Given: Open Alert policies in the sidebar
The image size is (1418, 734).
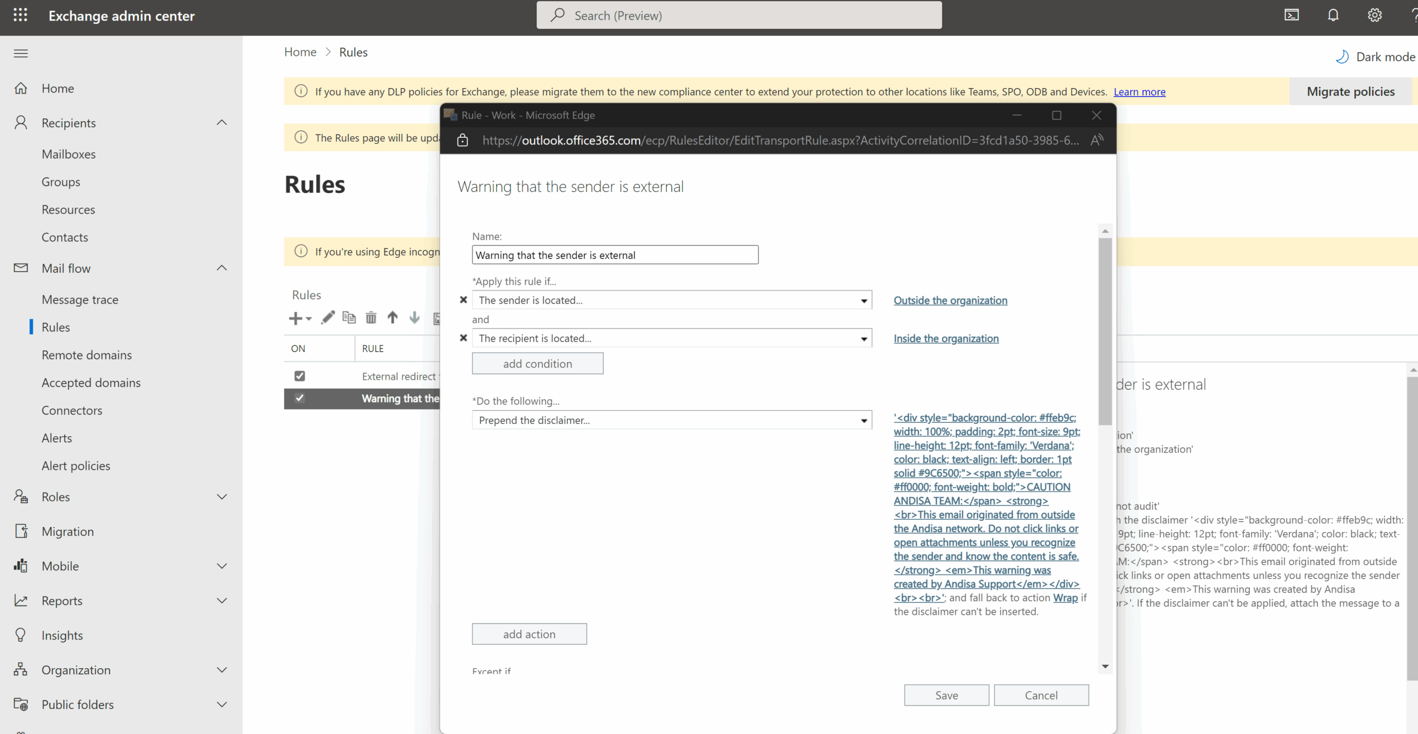Looking at the screenshot, I should (76, 466).
